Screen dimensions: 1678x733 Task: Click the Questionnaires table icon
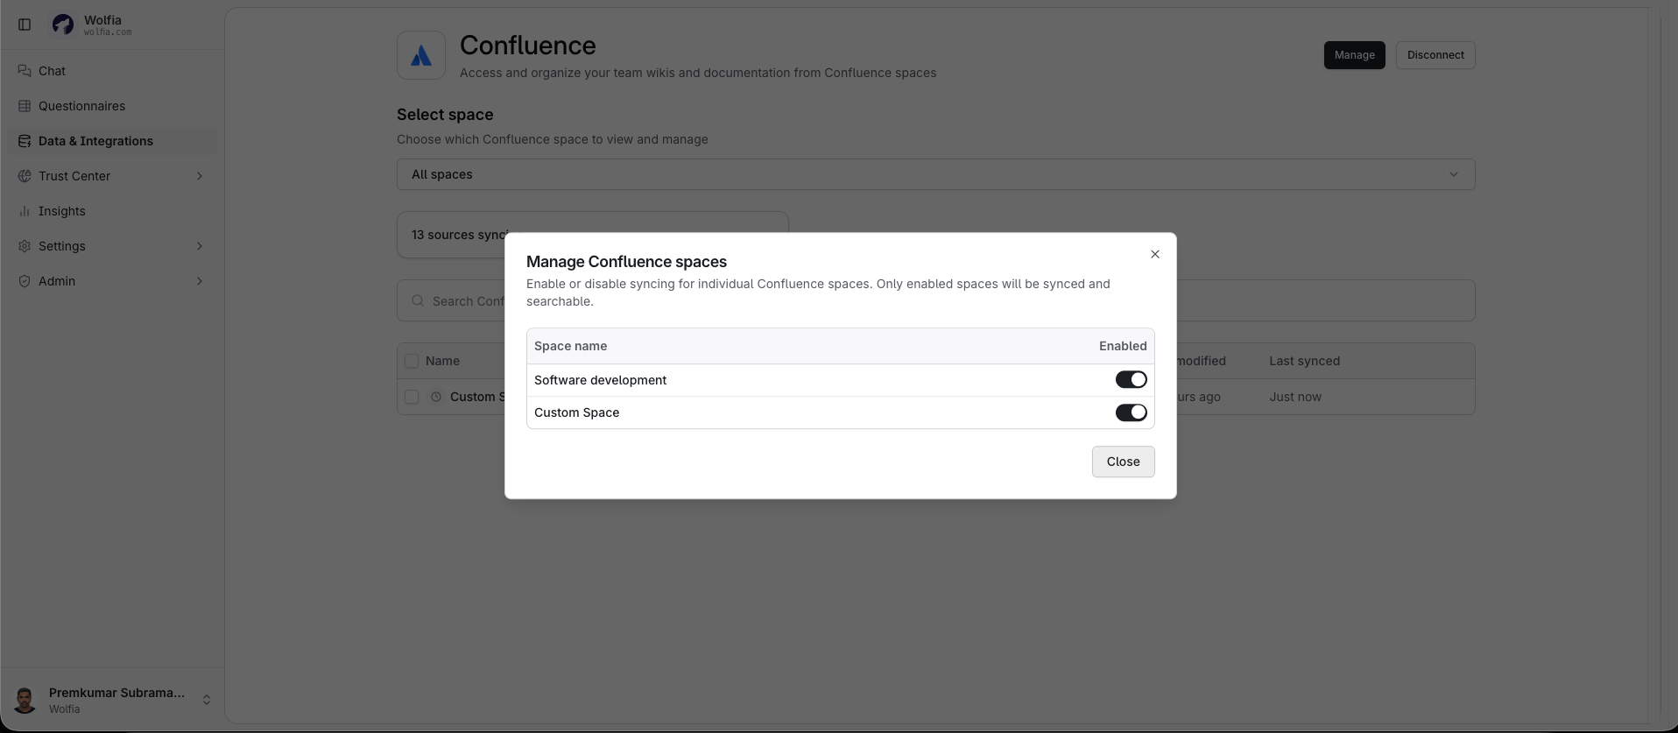[25, 106]
